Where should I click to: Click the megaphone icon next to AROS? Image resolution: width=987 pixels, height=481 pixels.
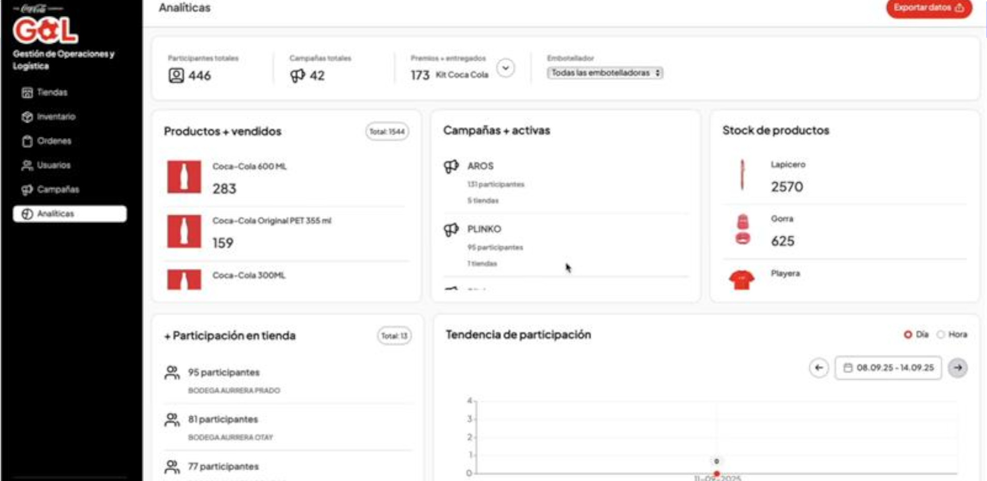click(x=451, y=166)
